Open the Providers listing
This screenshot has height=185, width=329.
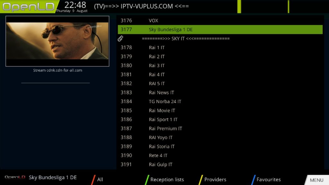(x=215, y=180)
